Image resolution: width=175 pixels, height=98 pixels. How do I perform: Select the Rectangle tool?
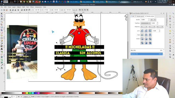click(2, 27)
